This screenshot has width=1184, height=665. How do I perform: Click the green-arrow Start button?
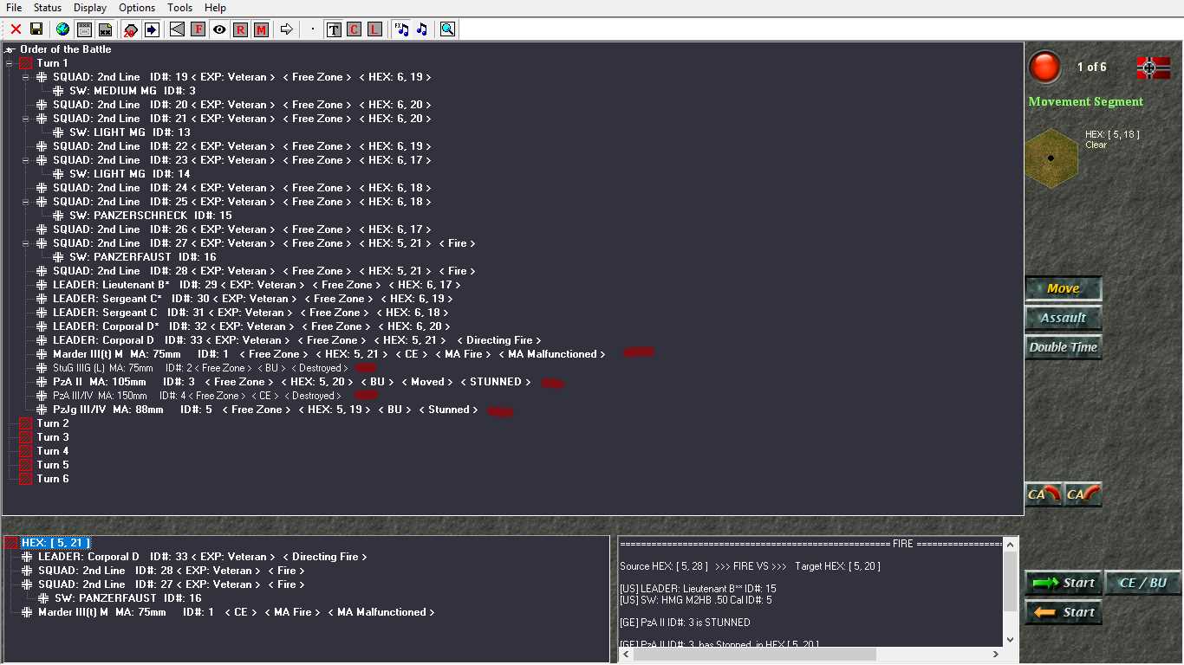(x=1064, y=583)
